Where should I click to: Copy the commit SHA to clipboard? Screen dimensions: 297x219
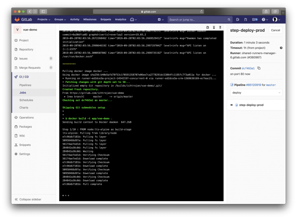click(259, 68)
